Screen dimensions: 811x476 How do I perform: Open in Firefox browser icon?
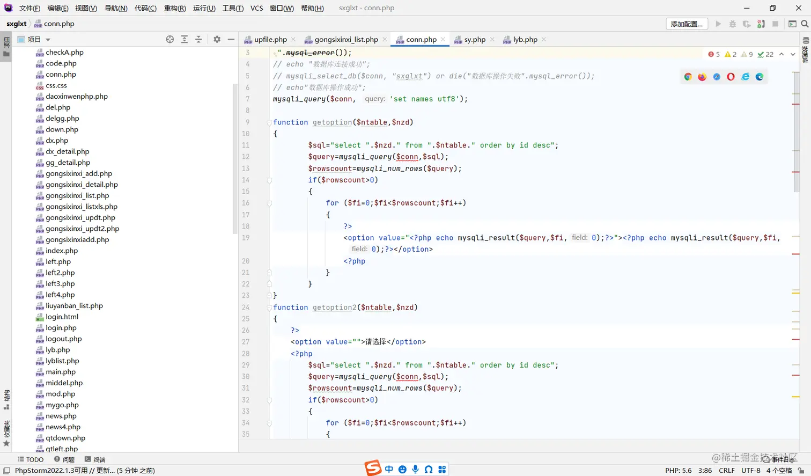702,77
